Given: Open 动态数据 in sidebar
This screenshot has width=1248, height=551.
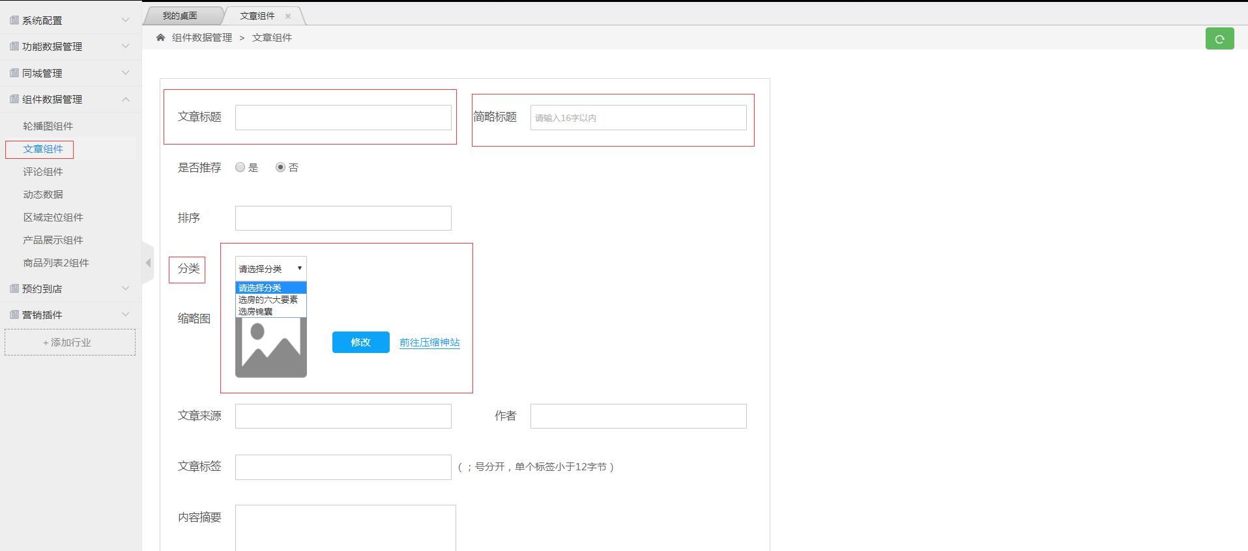Looking at the screenshot, I should tap(43, 195).
